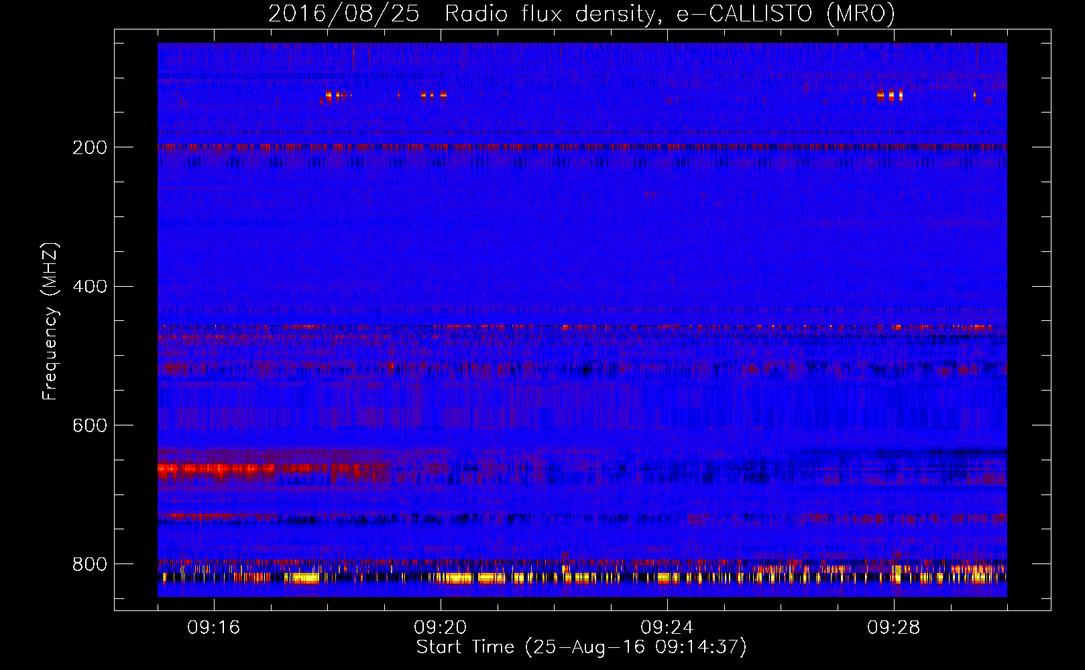The image size is (1085, 670).
Task: Click the 'Start Time (25-Aug-16 09:14:37)' axis label
Action: point(581,647)
